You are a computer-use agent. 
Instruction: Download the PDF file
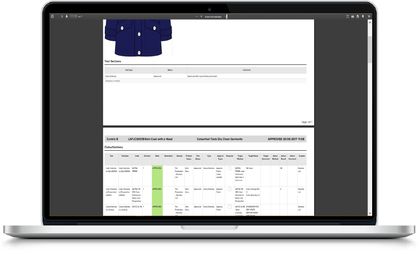pos(358,17)
